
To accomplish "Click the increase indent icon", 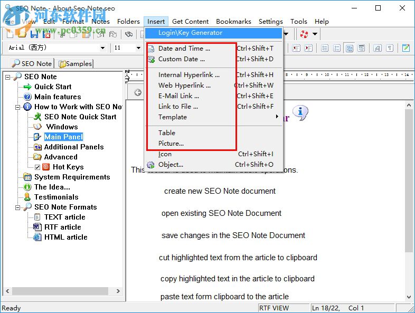I will point(308,48).
